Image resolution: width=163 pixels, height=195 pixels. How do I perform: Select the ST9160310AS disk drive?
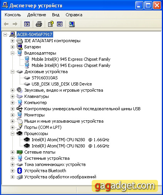(45, 78)
